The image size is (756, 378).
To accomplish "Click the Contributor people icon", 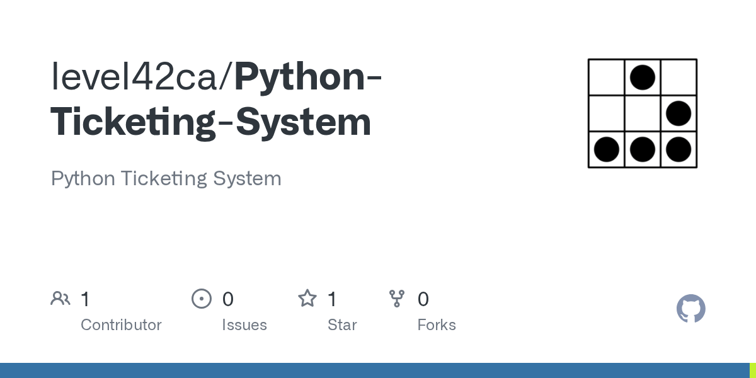I will coord(60,299).
